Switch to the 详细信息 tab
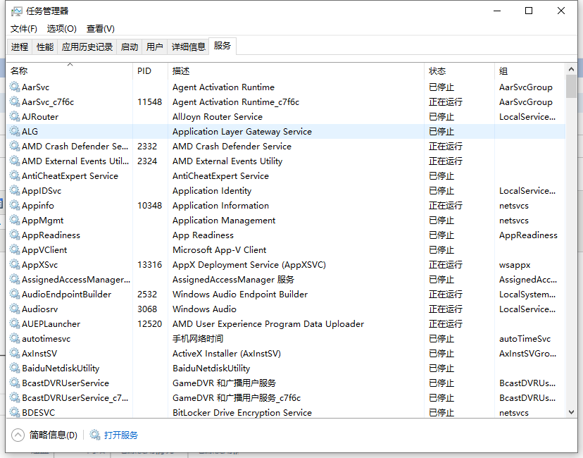 pyautogui.click(x=189, y=47)
